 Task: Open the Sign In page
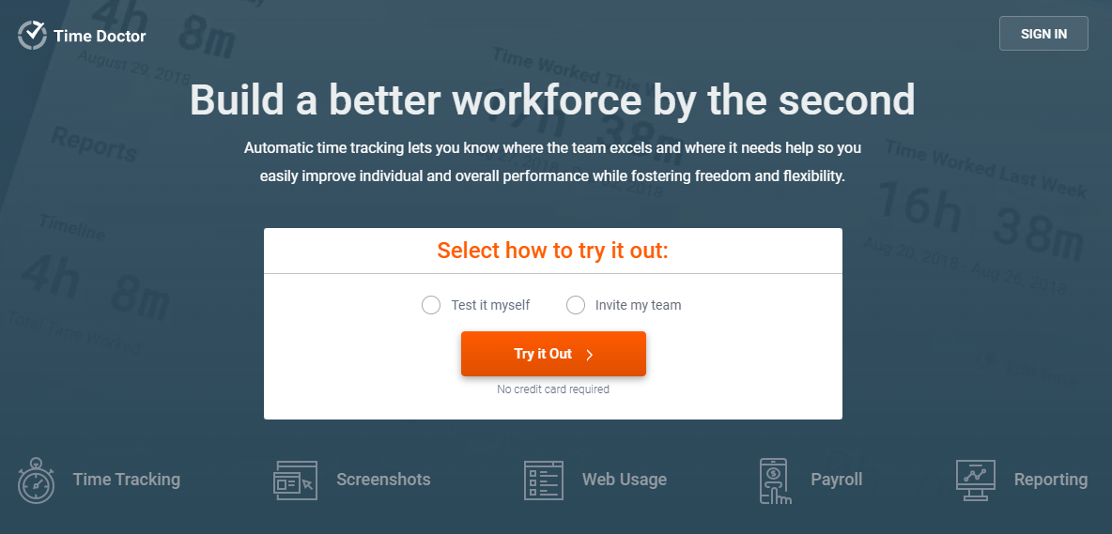(x=1043, y=33)
